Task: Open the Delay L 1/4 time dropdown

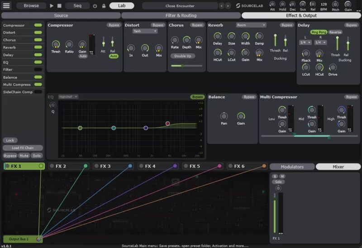Action: (x=305, y=43)
